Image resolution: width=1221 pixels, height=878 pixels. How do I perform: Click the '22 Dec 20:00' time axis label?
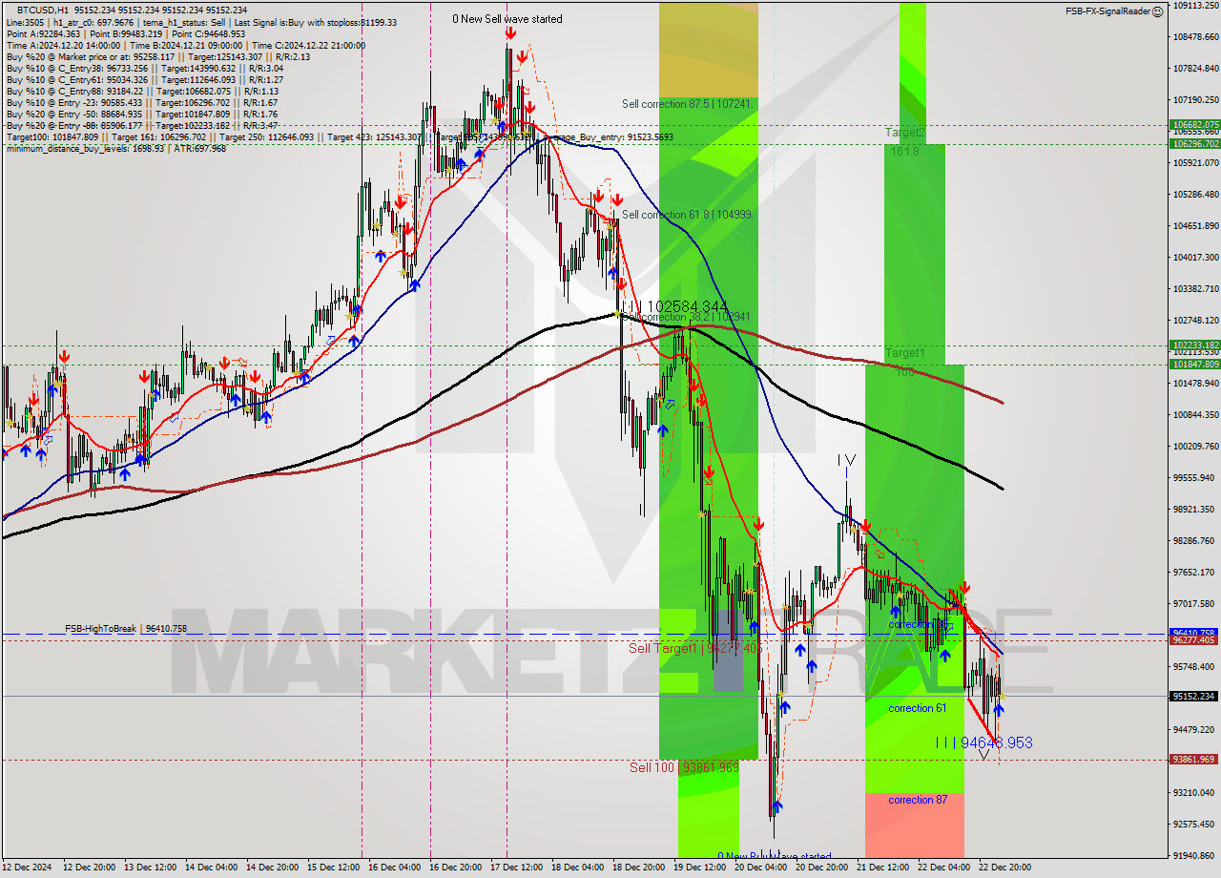coord(1005,868)
